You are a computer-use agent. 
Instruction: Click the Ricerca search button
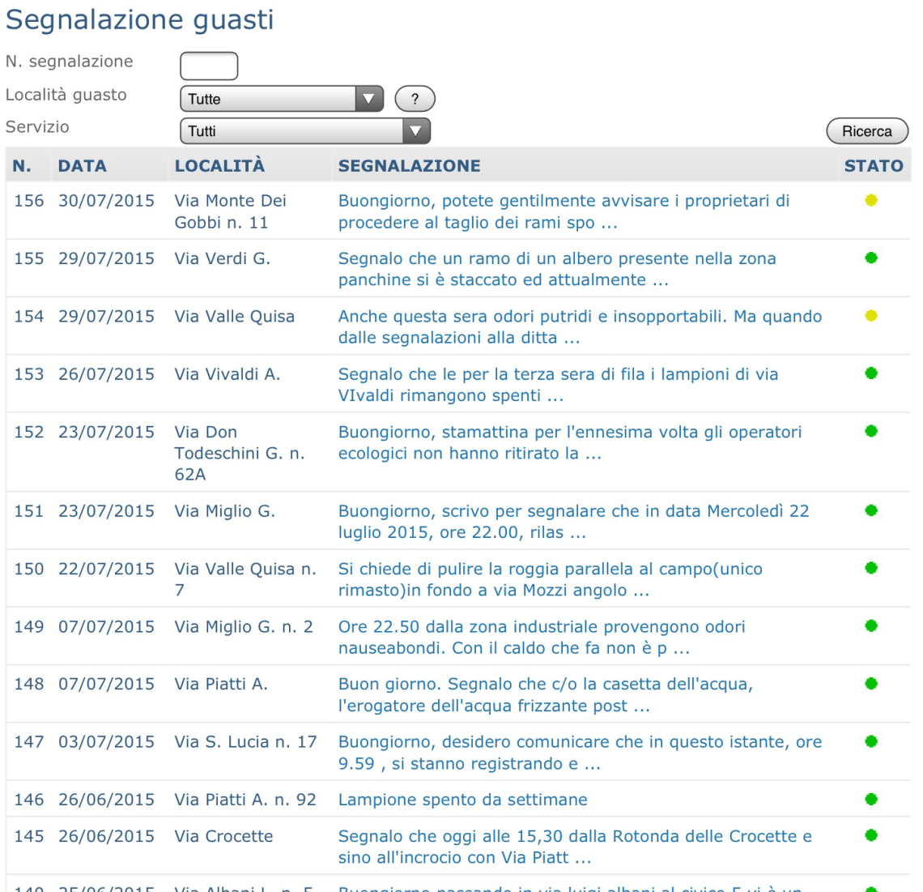pos(866,131)
